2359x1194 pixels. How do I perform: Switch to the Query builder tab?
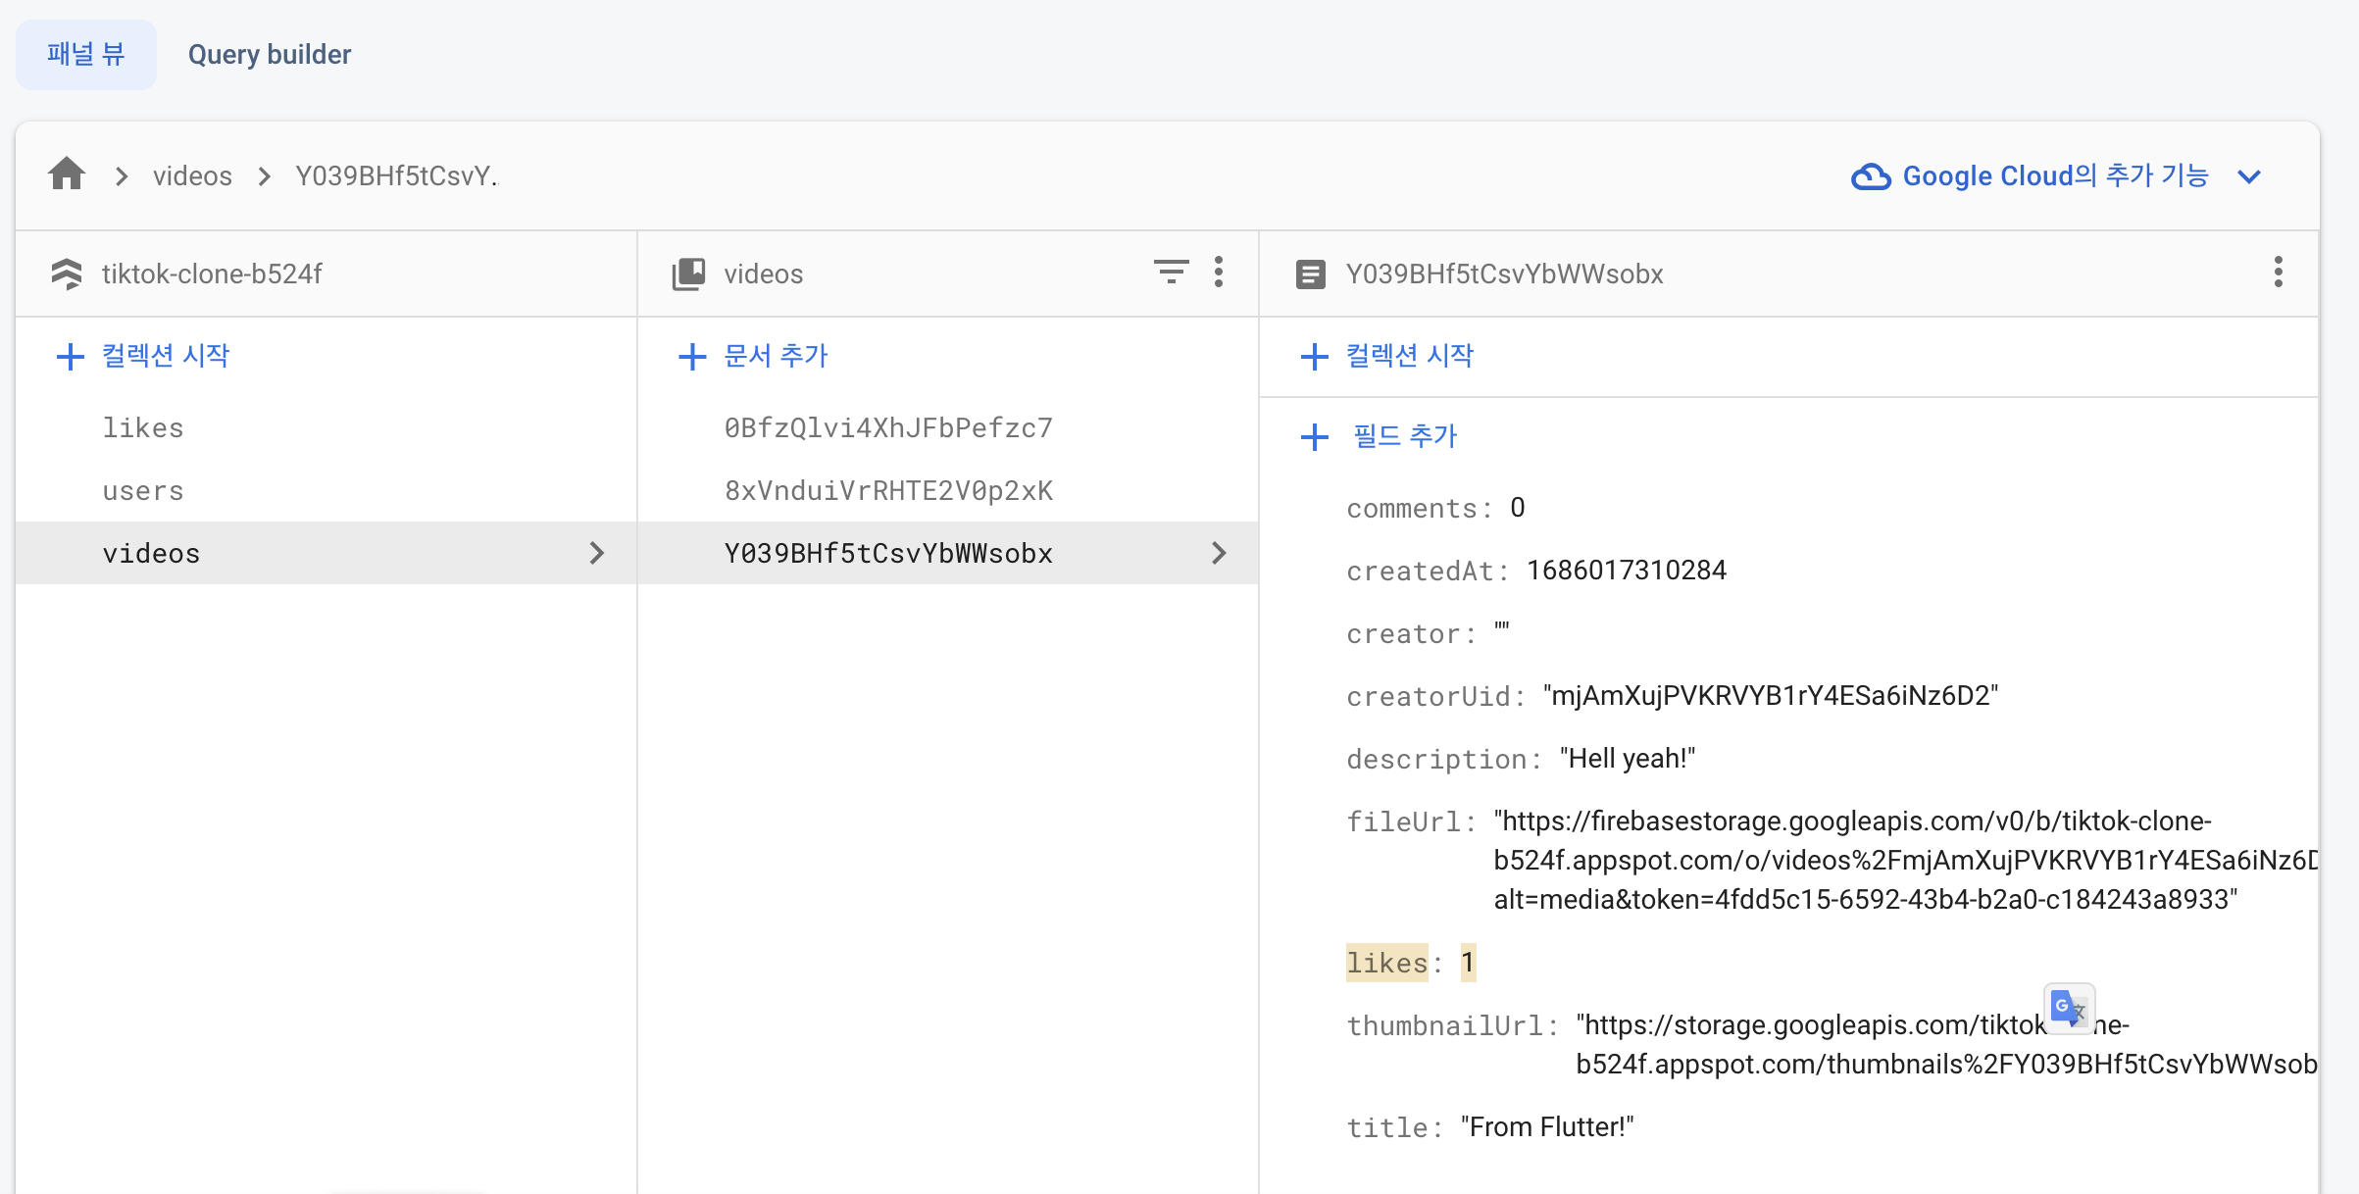pos(269,54)
